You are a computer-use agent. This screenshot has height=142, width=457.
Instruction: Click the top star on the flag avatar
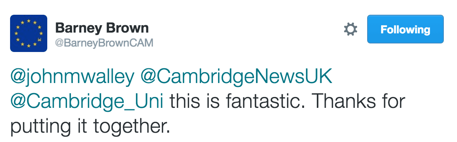pyautogui.click(x=29, y=21)
